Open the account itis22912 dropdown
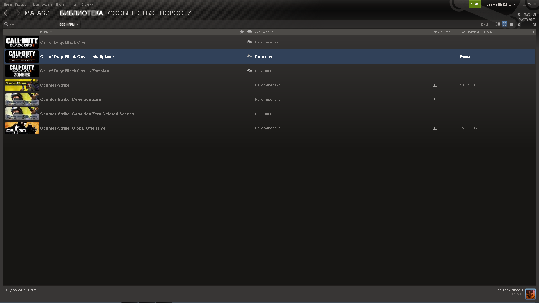The width and height of the screenshot is (539, 303). click(500, 4)
